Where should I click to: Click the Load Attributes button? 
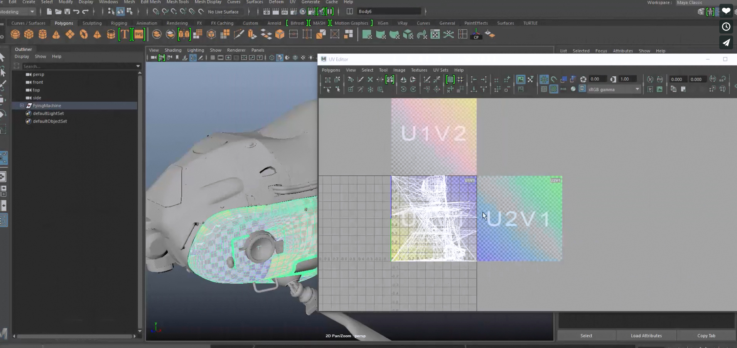click(646, 336)
